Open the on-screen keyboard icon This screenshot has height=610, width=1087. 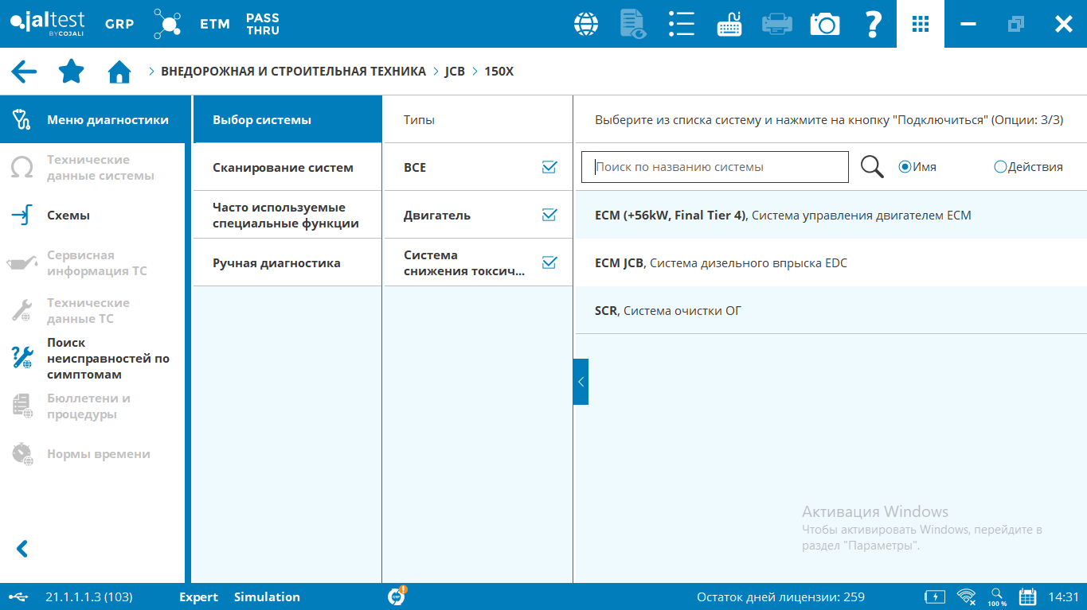click(729, 24)
